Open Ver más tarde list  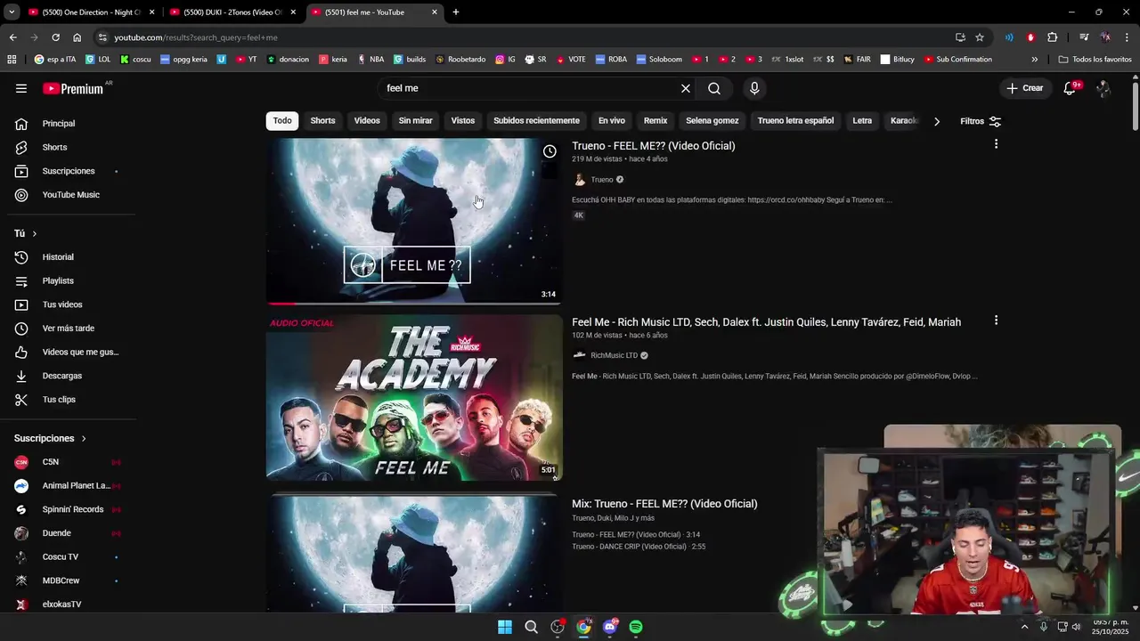(71, 329)
